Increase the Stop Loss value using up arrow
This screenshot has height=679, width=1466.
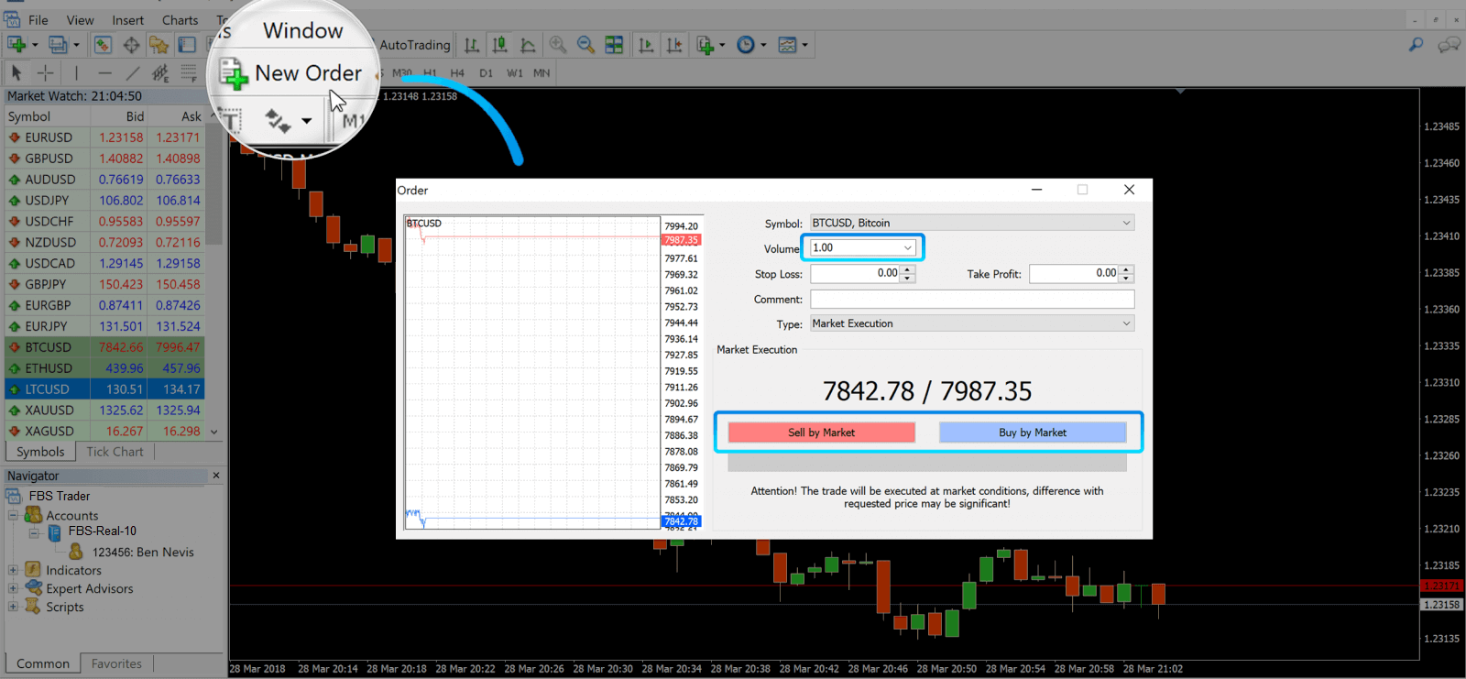pos(907,269)
